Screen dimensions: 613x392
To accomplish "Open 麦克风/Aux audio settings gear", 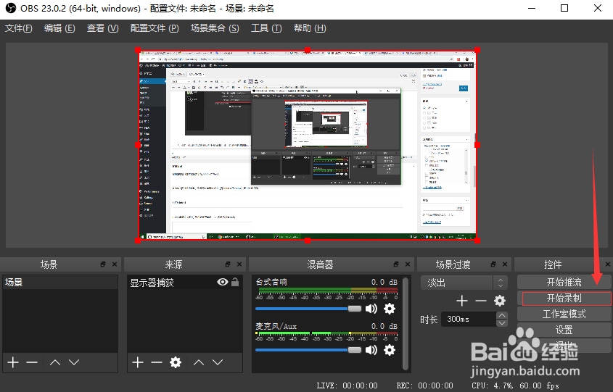I will [x=390, y=350].
